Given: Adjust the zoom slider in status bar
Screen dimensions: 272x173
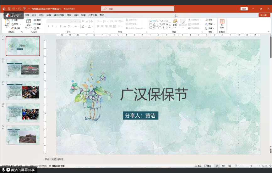Looking at the screenshot, I should [251, 166].
